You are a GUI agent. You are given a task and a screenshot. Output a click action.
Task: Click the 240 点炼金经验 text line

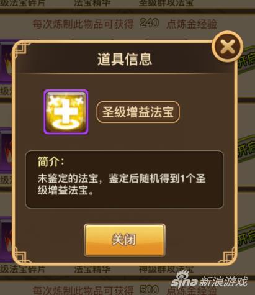click(x=125, y=24)
